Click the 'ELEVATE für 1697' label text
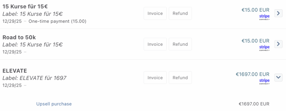Viewport: 286px width, 111px height. (43, 78)
